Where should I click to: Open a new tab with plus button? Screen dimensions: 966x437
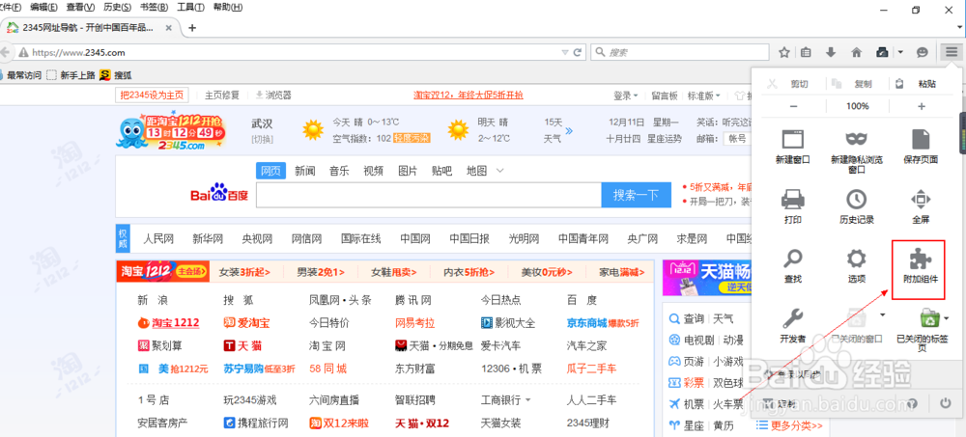click(x=192, y=28)
